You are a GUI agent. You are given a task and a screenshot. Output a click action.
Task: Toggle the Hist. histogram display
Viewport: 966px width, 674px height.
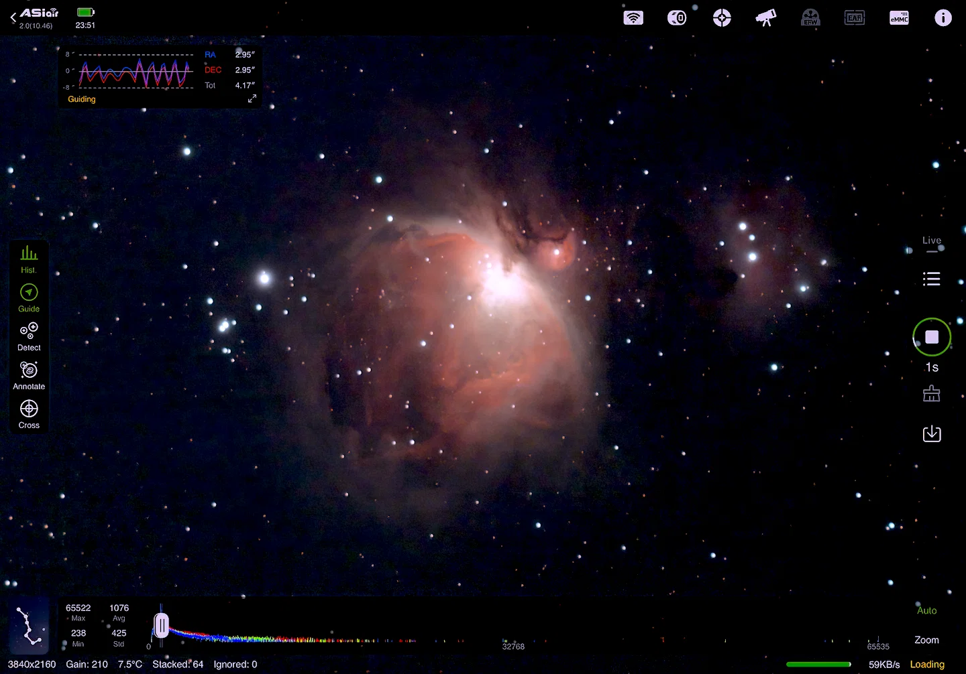[29, 259]
